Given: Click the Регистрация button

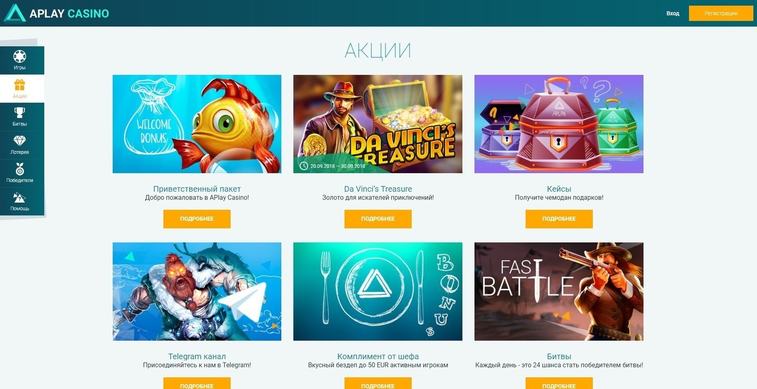Looking at the screenshot, I should click(x=721, y=13).
